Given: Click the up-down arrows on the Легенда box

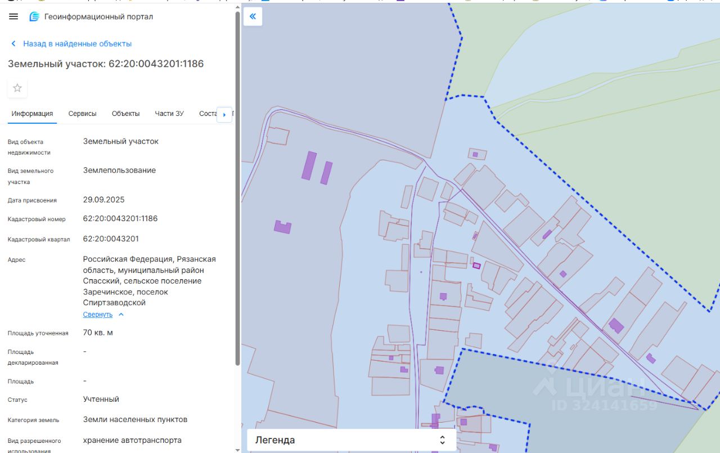Looking at the screenshot, I should (443, 440).
